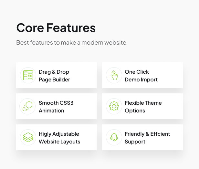Viewport: 199px width, 169px height.
Task: Click the gear theme options icon
Action: point(114,107)
